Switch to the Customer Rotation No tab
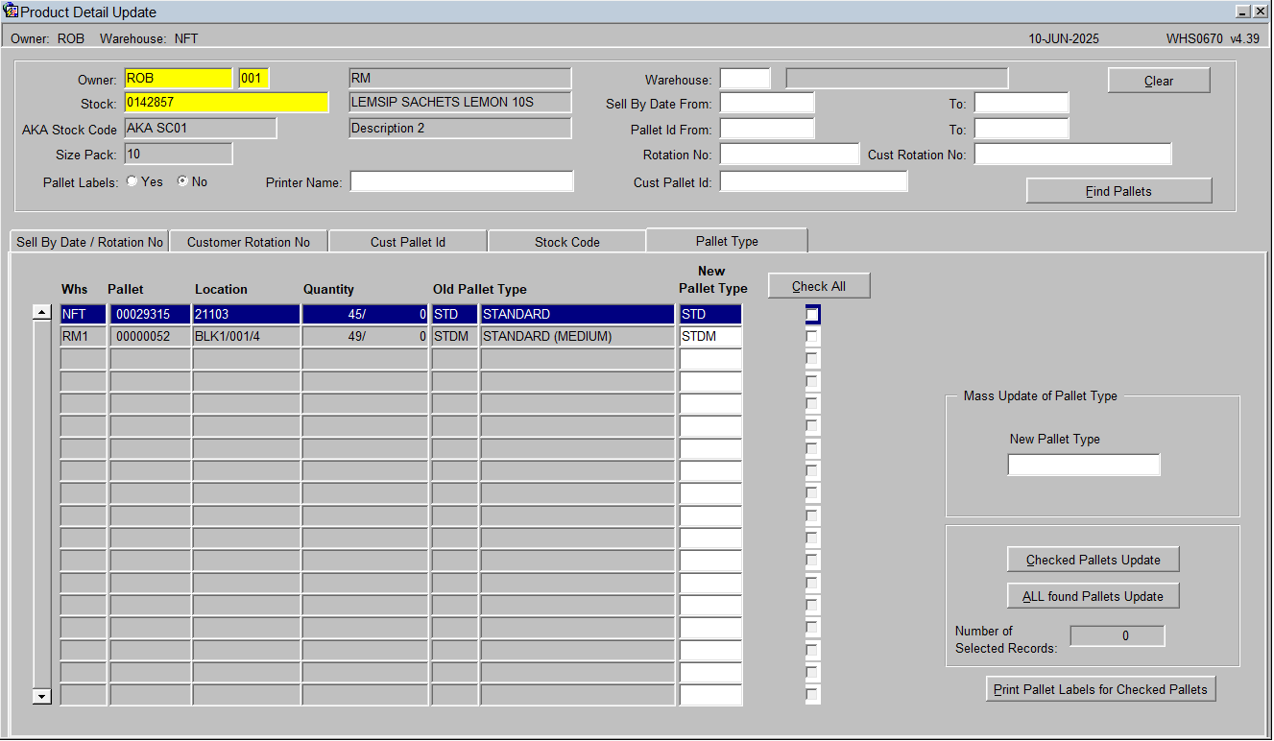The height and width of the screenshot is (741, 1274). pos(249,242)
